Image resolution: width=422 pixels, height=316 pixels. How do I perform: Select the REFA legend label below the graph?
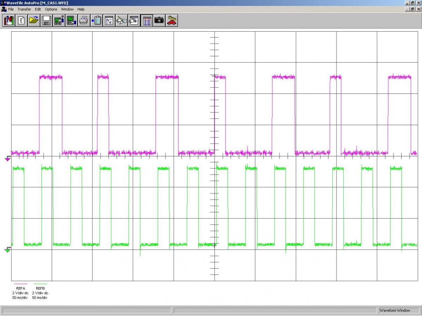tap(20, 288)
